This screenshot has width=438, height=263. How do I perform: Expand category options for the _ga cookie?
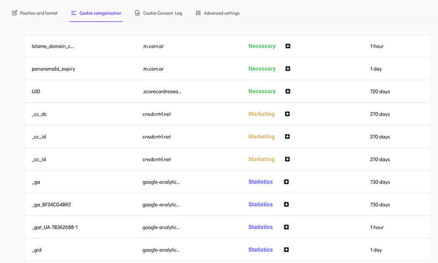tap(287, 182)
